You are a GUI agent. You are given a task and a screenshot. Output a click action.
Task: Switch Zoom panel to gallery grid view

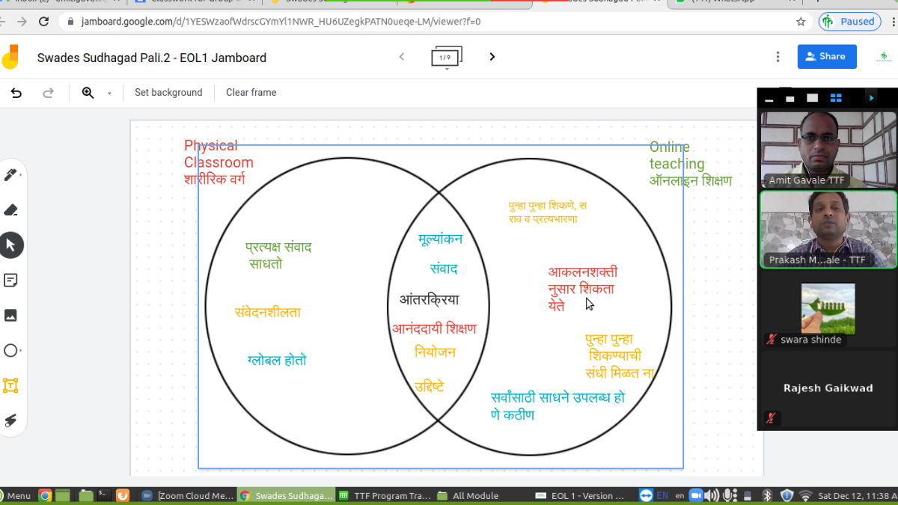point(836,98)
